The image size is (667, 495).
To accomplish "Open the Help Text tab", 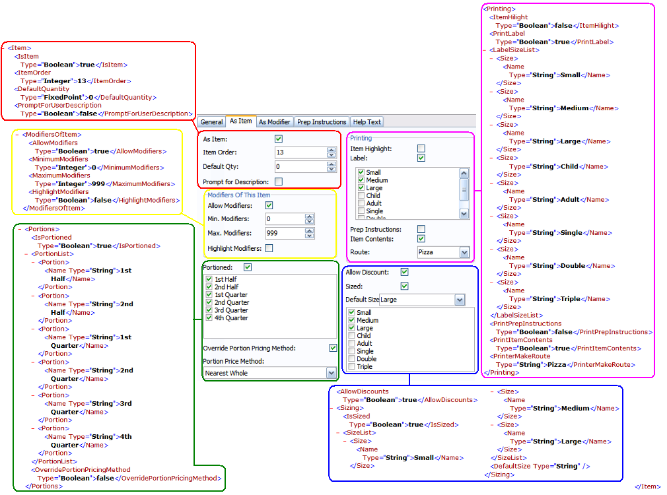I will pos(367,122).
